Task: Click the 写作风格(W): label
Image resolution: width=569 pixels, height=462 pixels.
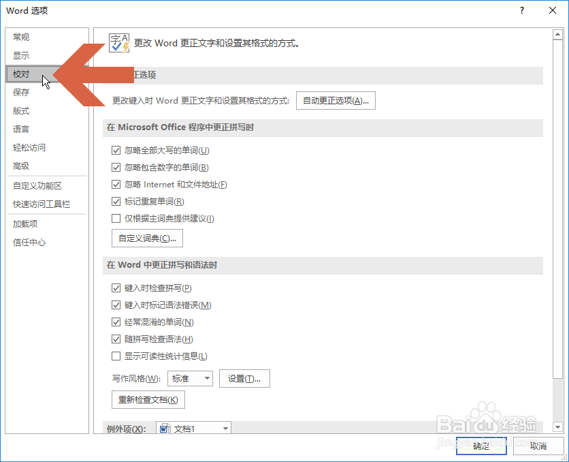Action: 136,379
